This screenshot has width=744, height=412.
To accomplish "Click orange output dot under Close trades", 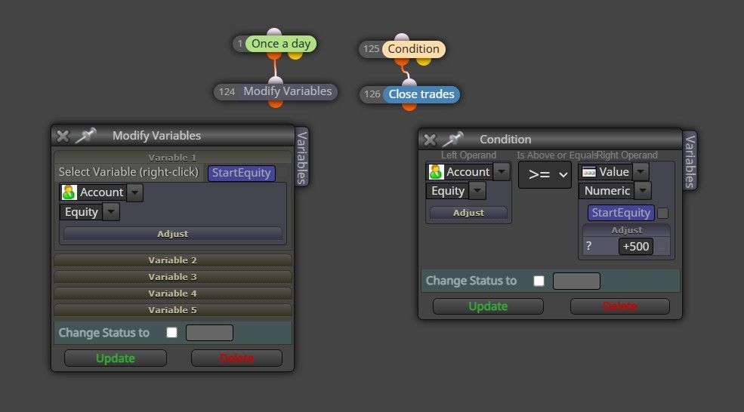I will 409,106.
